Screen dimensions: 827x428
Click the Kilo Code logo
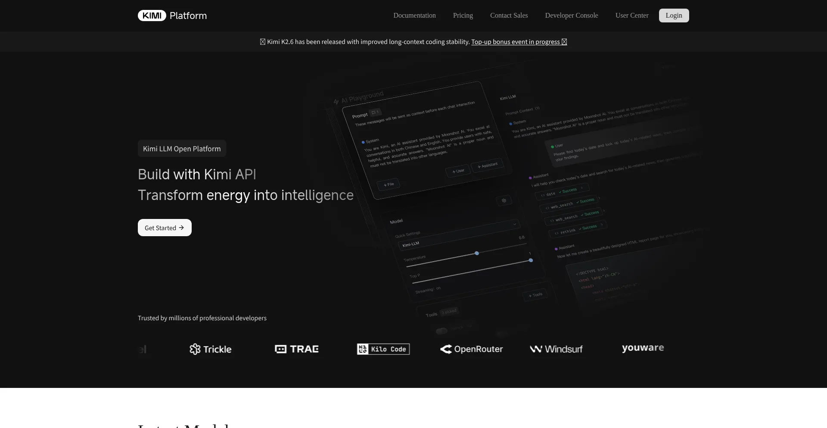pyautogui.click(x=383, y=349)
